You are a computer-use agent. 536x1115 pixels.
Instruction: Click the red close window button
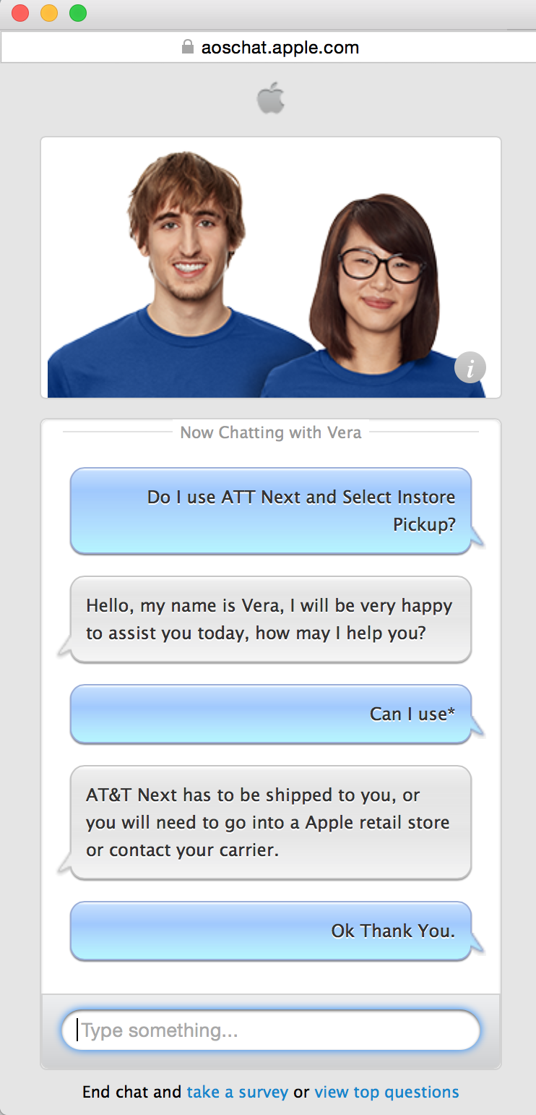[x=20, y=13]
